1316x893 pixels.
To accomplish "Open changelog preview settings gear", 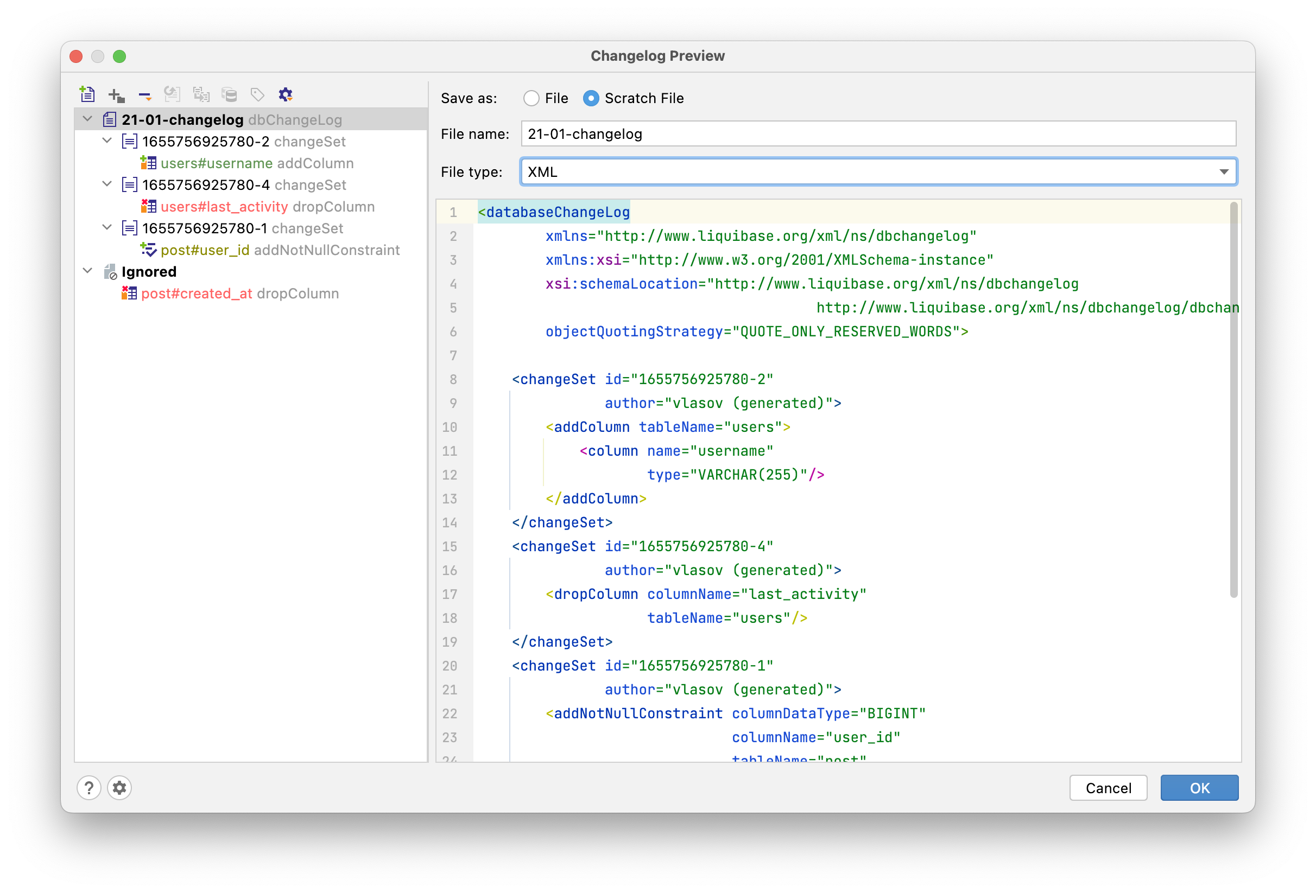I will [286, 94].
